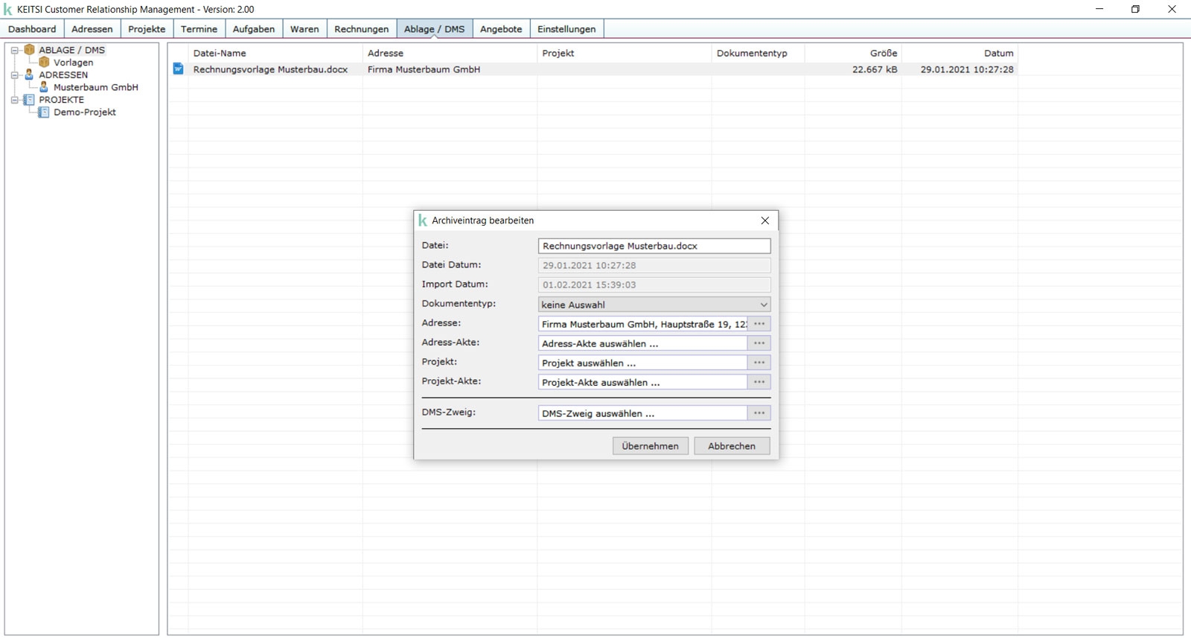
Task: Open the Projekt browse button
Action: click(x=759, y=363)
